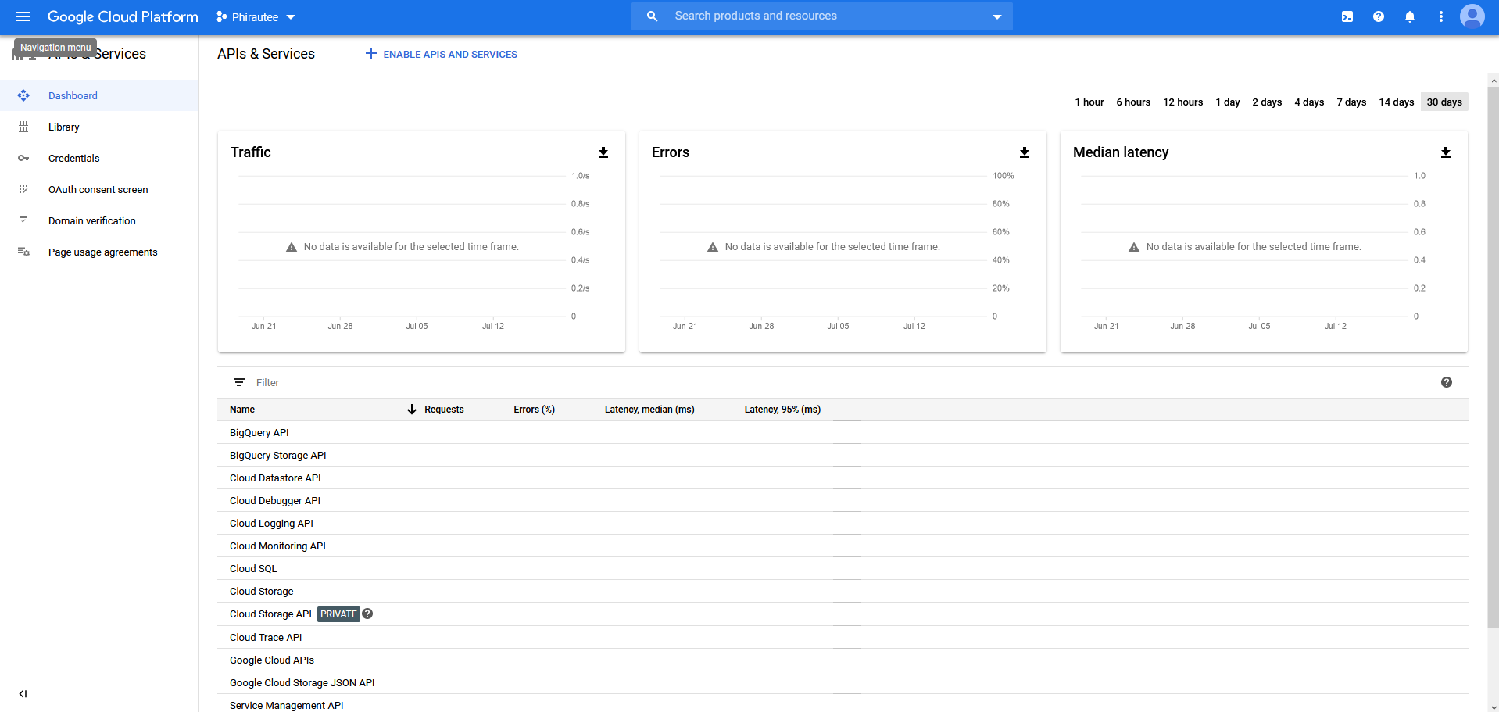The width and height of the screenshot is (1499, 712).
Task: Open Cloud Debugger API details
Action: pyautogui.click(x=275, y=500)
